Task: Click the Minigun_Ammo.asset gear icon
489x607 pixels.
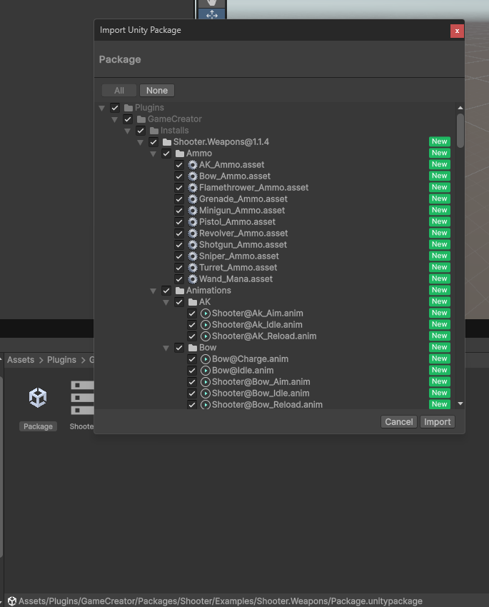Action: [x=193, y=211]
